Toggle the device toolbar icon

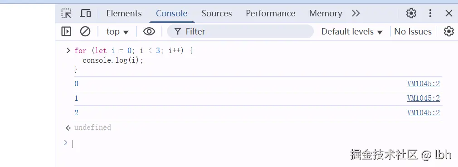(x=86, y=13)
